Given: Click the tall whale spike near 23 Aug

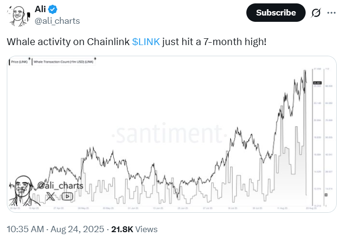Looking at the screenshot, I should click(x=305, y=131).
